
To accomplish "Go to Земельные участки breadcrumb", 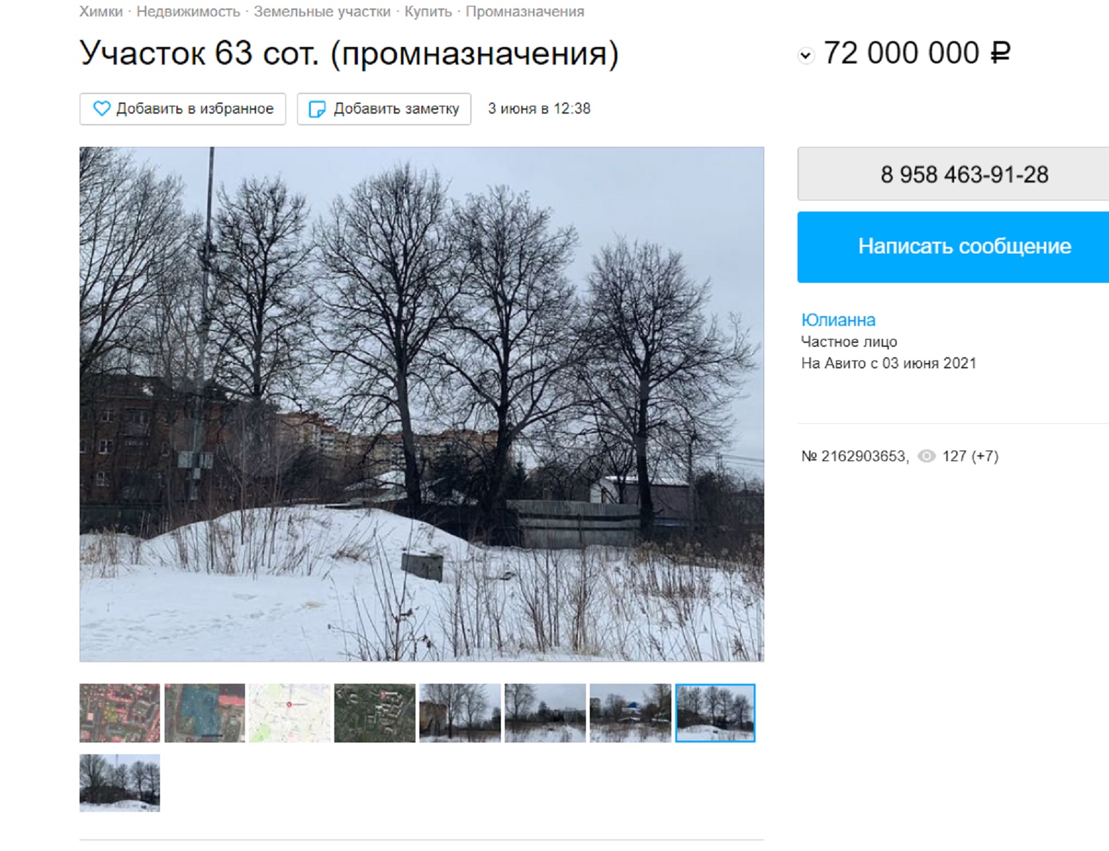I will point(322,12).
